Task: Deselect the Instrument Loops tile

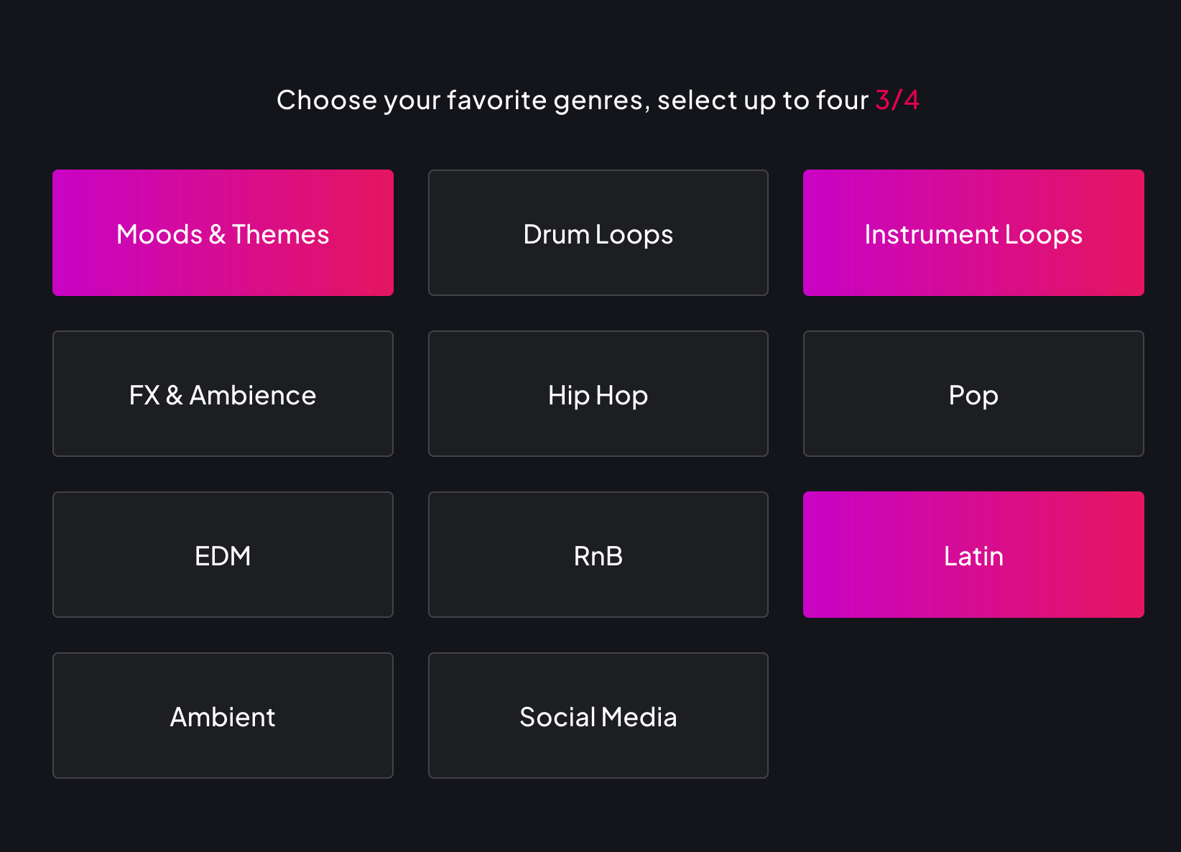Action: [973, 233]
